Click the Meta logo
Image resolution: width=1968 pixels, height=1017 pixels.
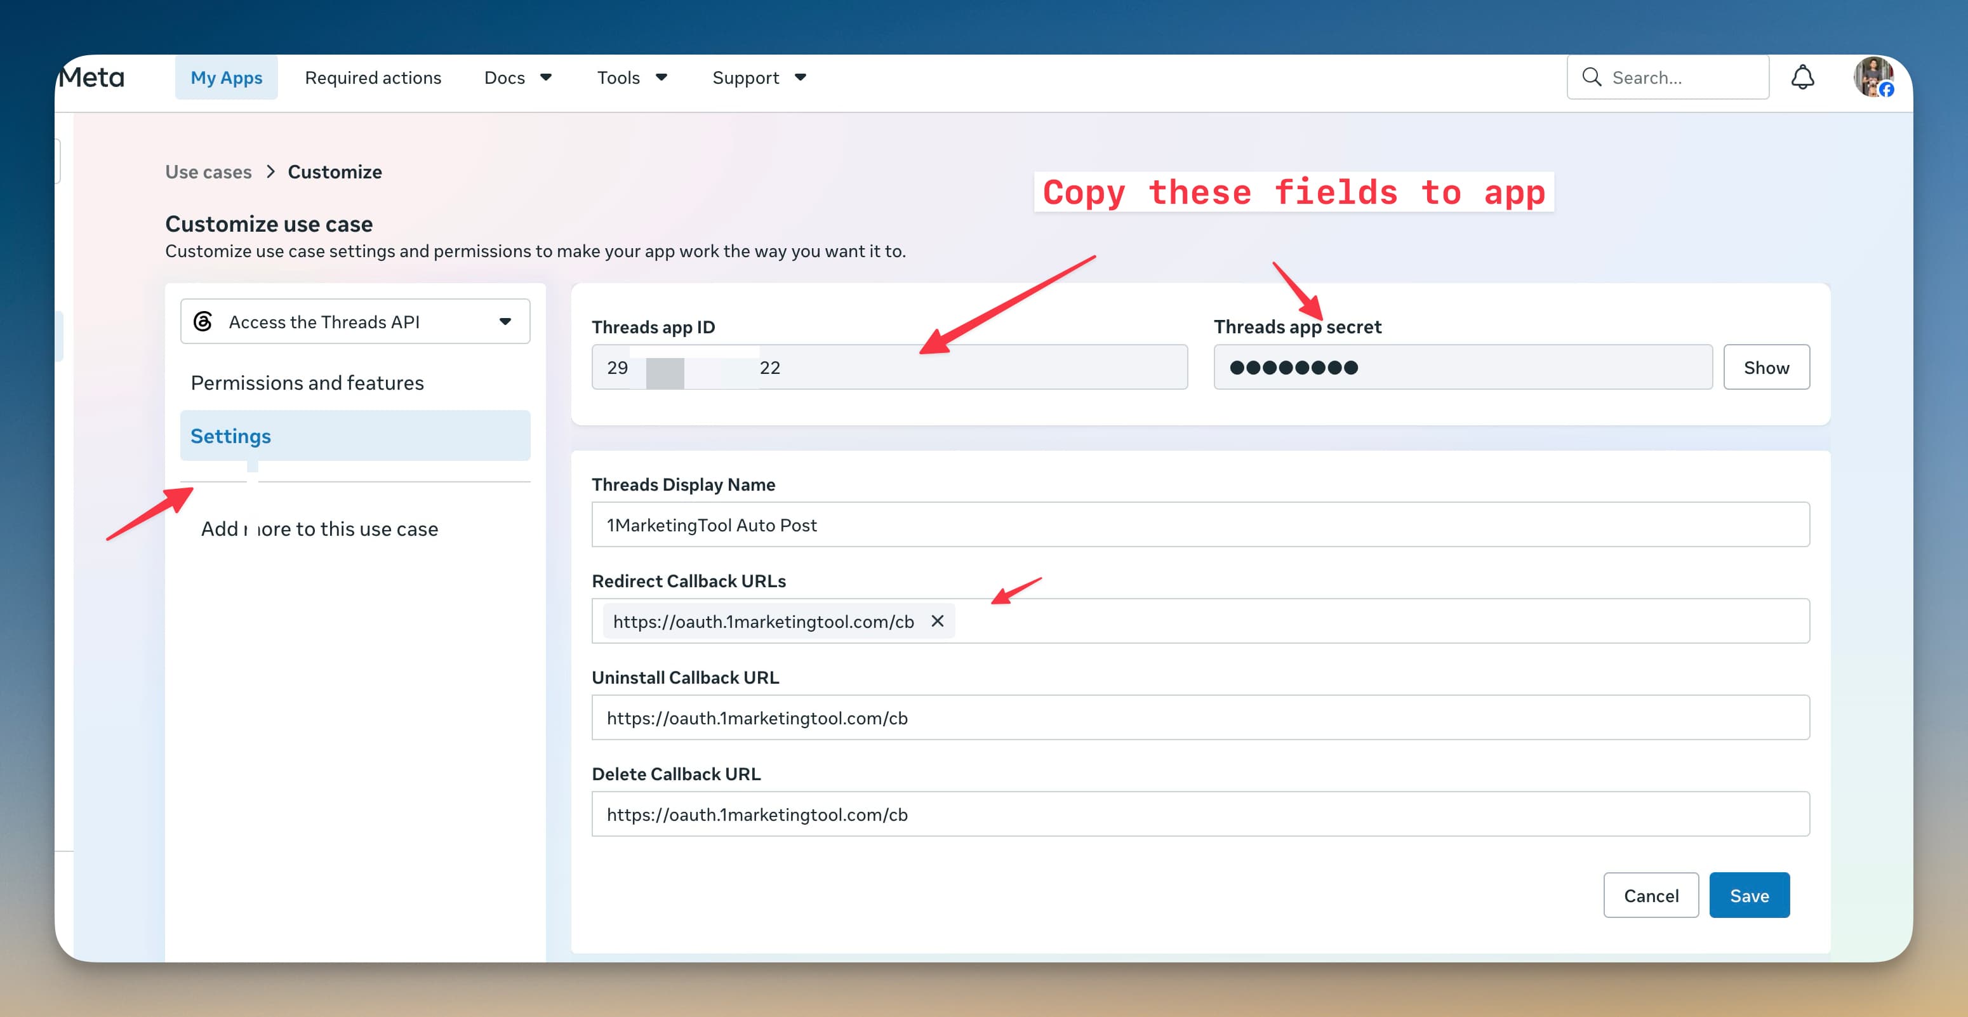[91, 77]
